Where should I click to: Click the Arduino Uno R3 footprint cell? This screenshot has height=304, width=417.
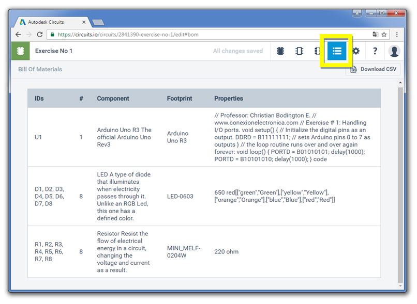point(177,137)
